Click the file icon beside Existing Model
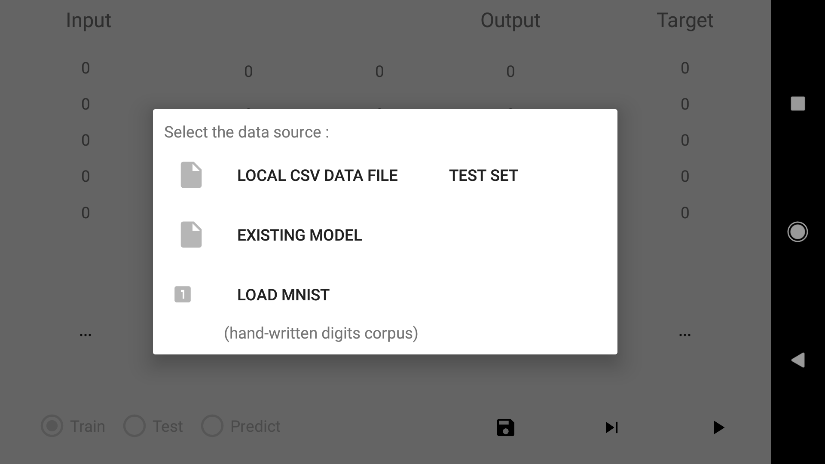This screenshot has width=825, height=464. point(191,235)
